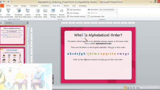The width and height of the screenshot is (160, 90).
Task: Start slide show From Current Slide
Action: [8, 13]
